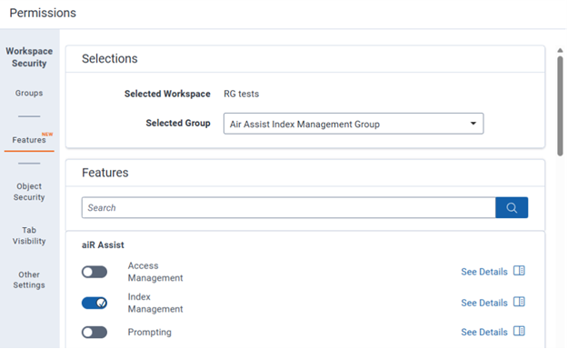Open the Selected Group dropdown
Viewport: 568px width, 349px height.
pyautogui.click(x=354, y=124)
